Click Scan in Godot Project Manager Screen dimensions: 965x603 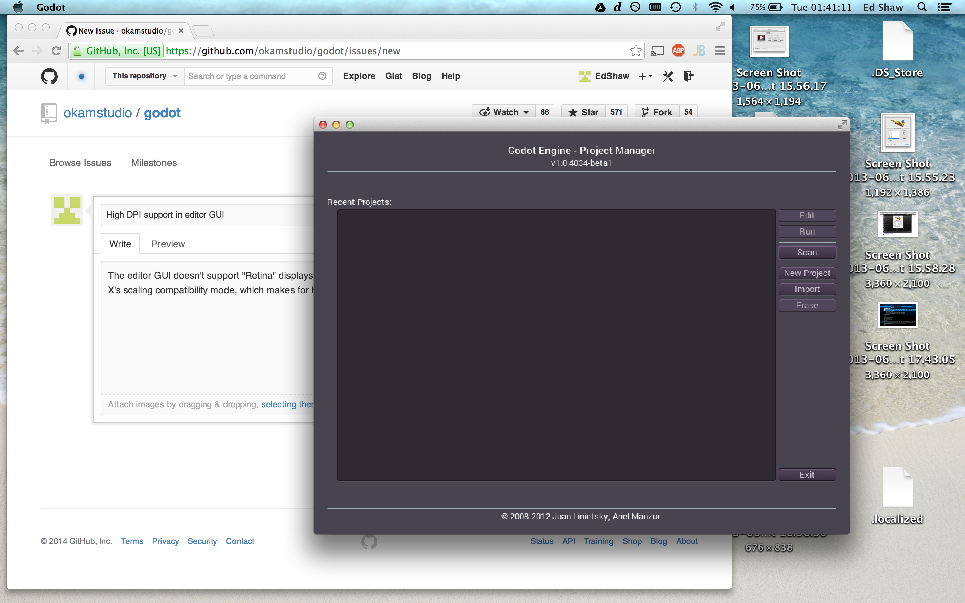point(807,253)
